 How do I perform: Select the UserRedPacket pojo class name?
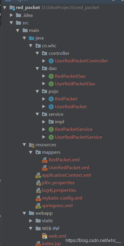click(71, 107)
